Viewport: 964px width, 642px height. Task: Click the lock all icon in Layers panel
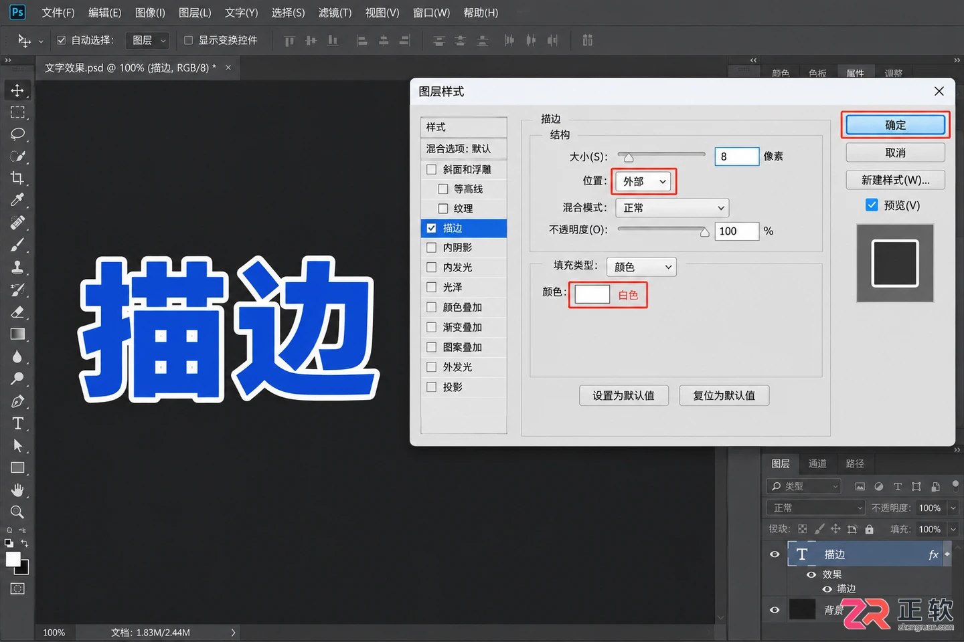click(x=869, y=529)
